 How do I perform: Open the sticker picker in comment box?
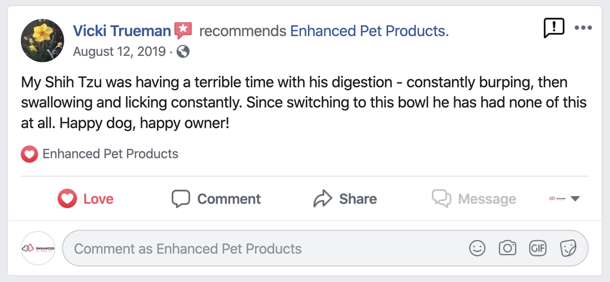pyautogui.click(x=567, y=248)
